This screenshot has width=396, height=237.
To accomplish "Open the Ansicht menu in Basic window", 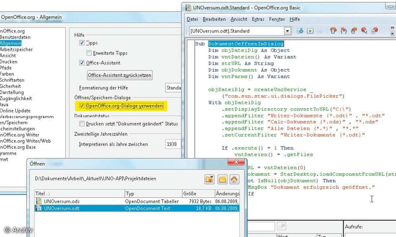I will (239, 19).
